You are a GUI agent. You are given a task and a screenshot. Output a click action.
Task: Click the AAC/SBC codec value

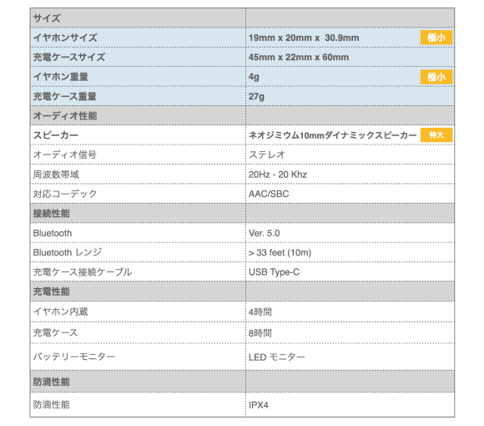269,194
